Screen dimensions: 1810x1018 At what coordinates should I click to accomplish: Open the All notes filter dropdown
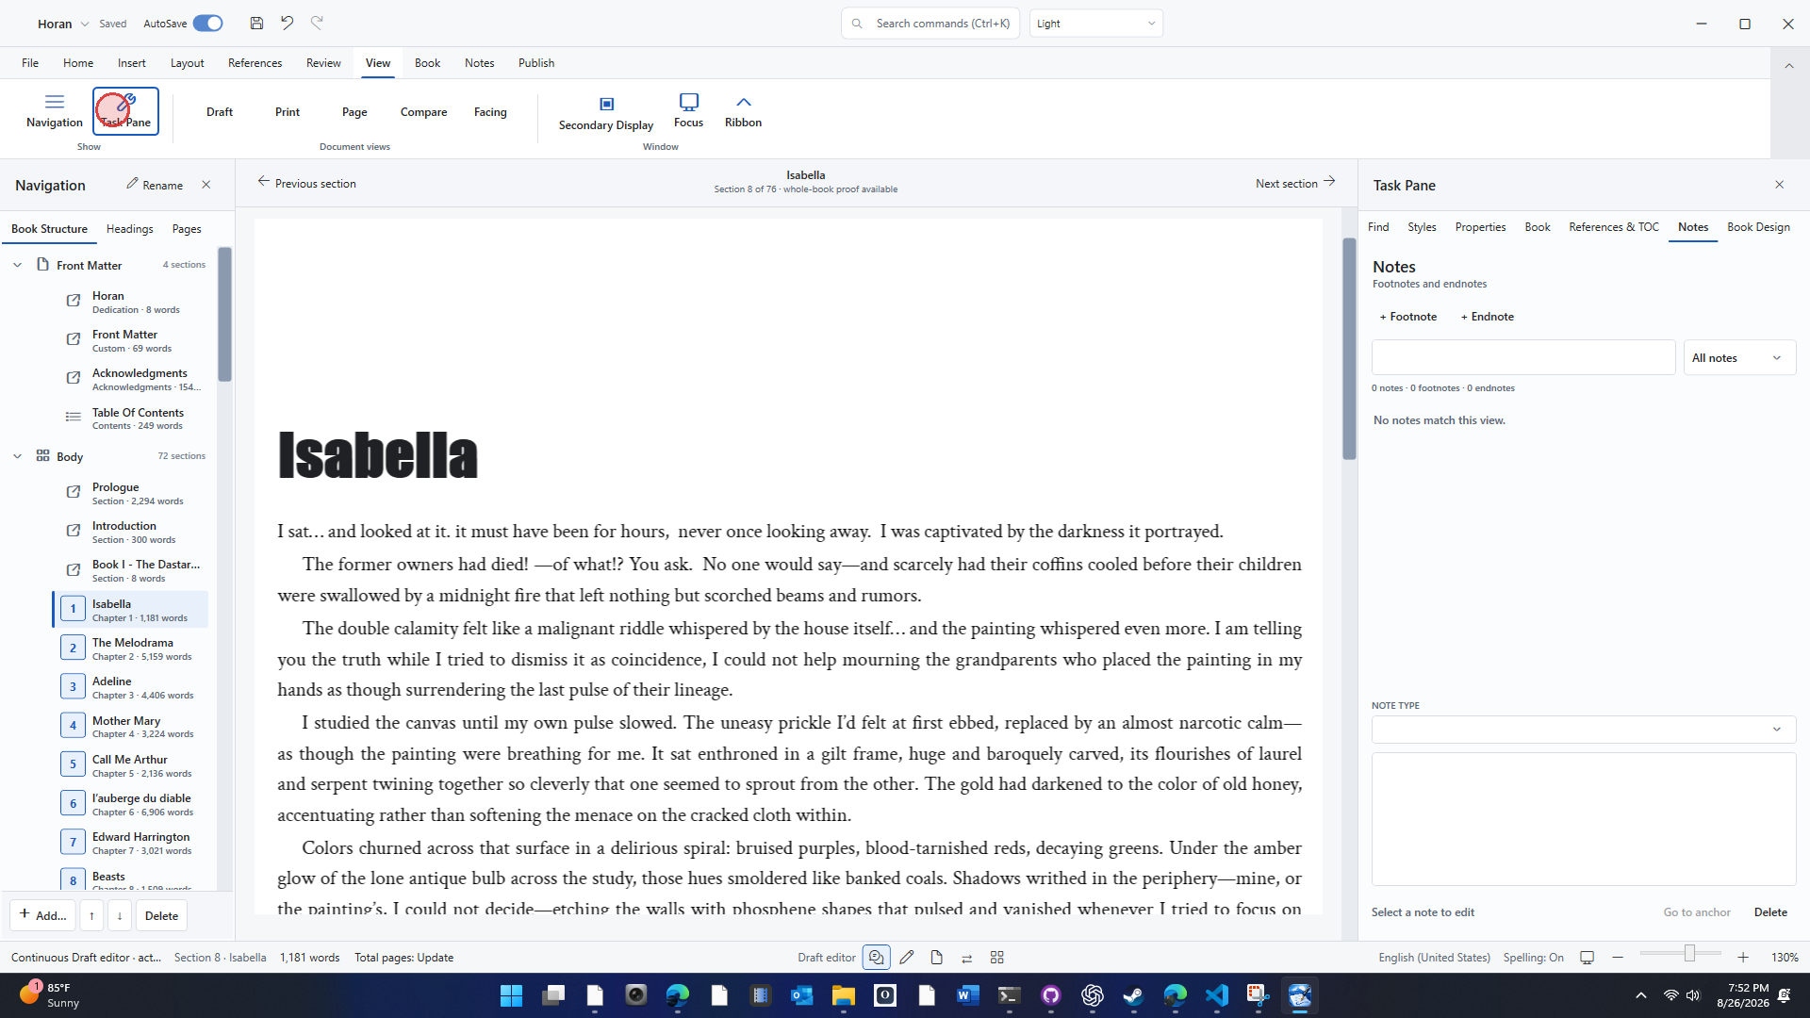1739,358
